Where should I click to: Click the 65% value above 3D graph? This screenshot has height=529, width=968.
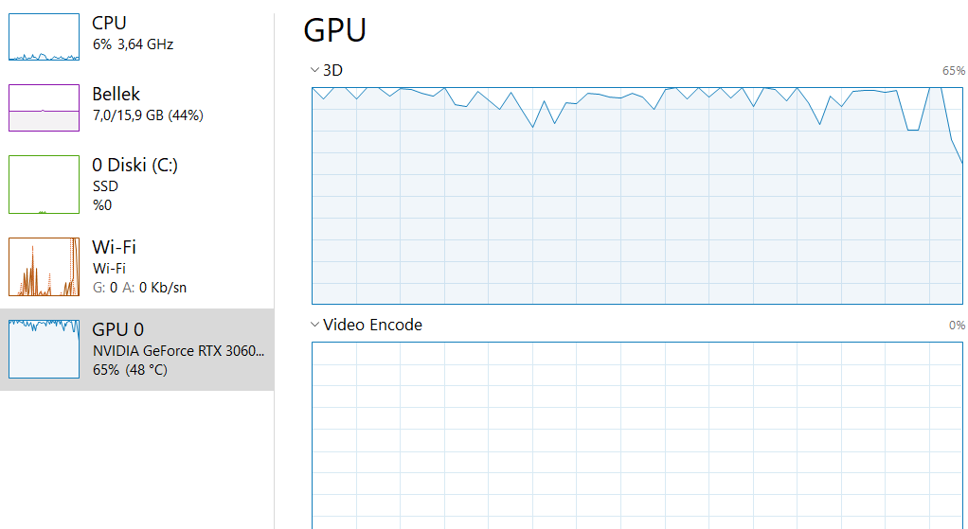pyautogui.click(x=953, y=71)
